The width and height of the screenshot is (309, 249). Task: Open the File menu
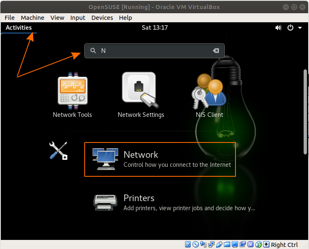pyautogui.click(x=10, y=18)
